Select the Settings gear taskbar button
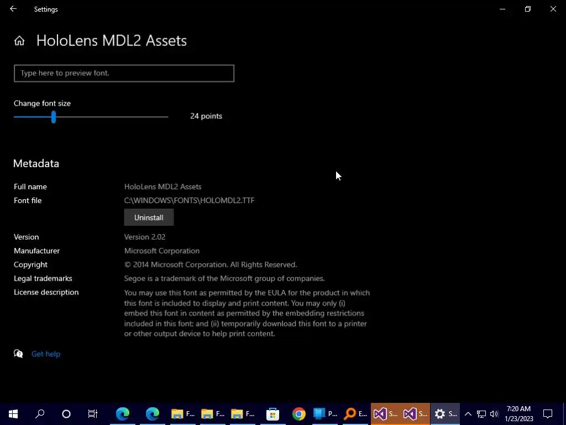566x425 pixels. click(x=445, y=414)
